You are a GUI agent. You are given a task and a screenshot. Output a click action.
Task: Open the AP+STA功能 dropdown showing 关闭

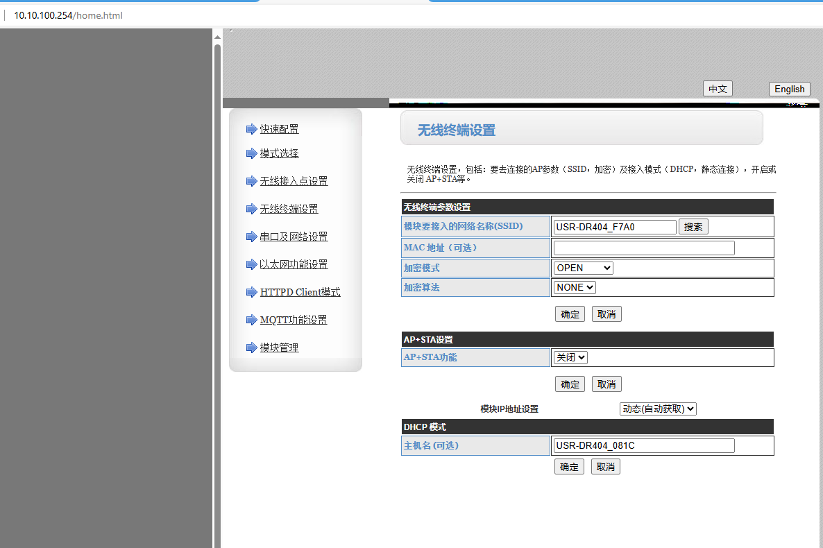[x=570, y=357]
